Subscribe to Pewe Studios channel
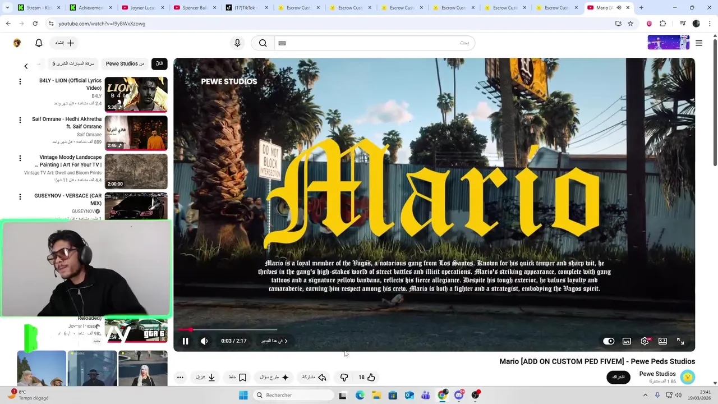 point(618,377)
